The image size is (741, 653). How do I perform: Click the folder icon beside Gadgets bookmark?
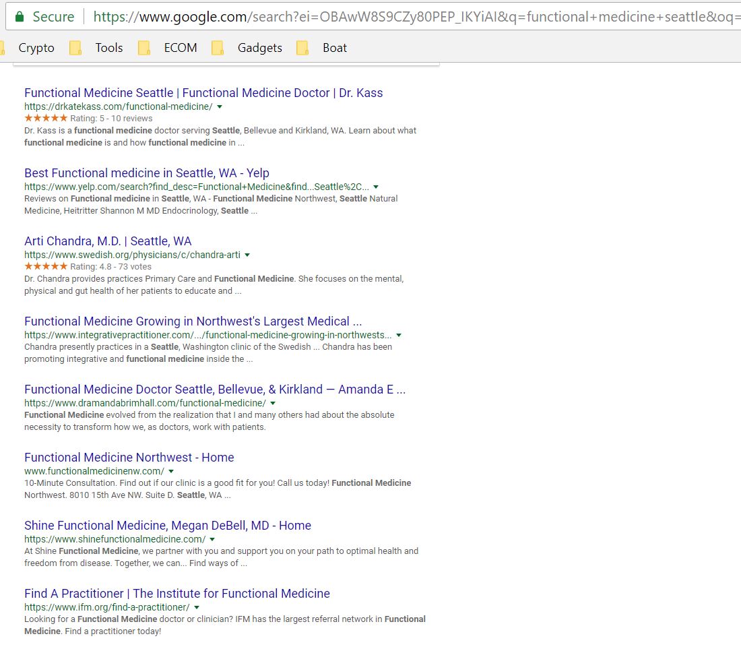(218, 48)
